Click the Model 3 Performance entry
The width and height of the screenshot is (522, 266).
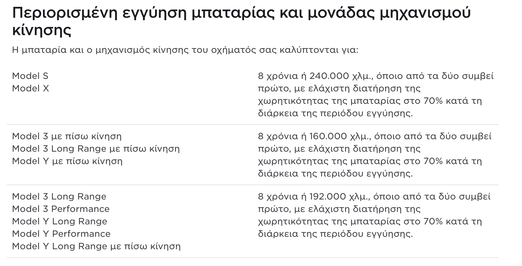[61, 209]
